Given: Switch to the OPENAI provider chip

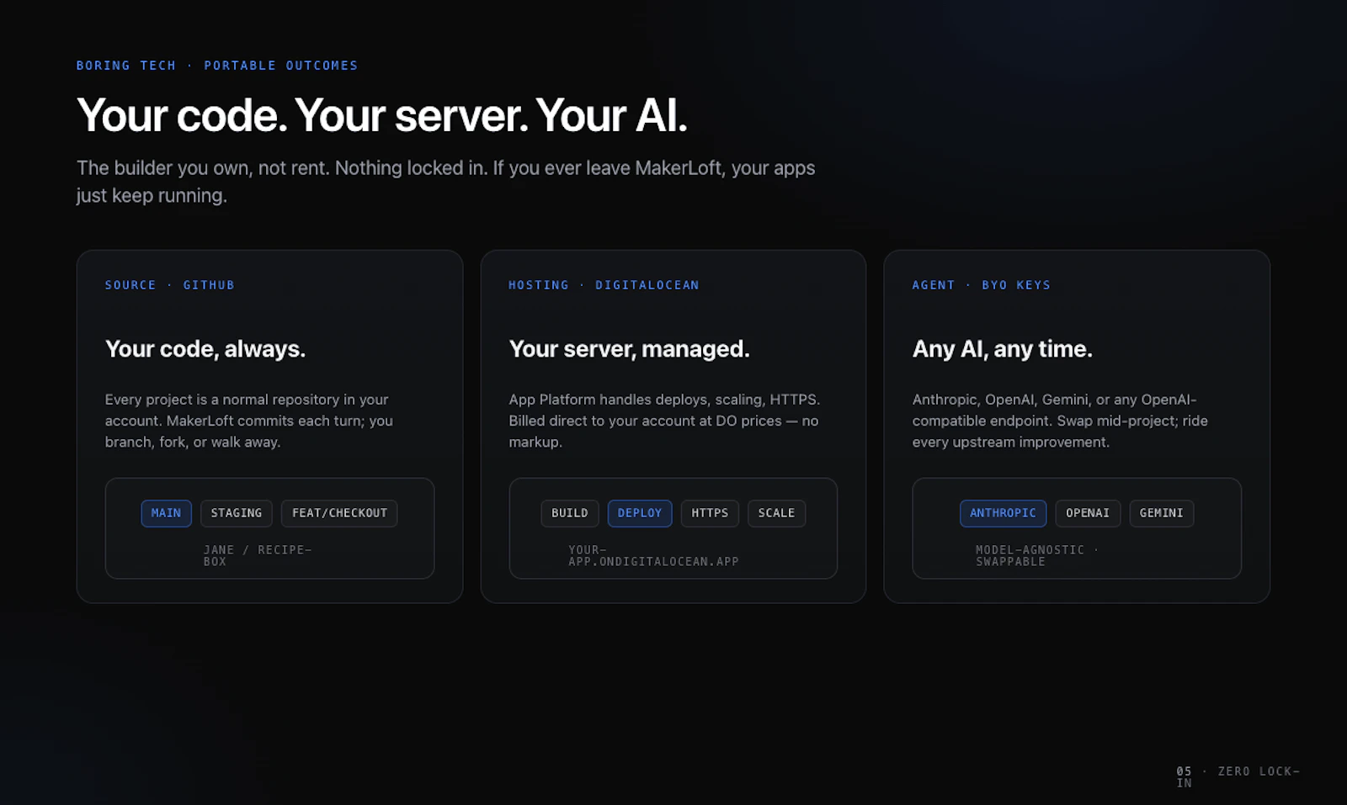Looking at the screenshot, I should tap(1088, 513).
